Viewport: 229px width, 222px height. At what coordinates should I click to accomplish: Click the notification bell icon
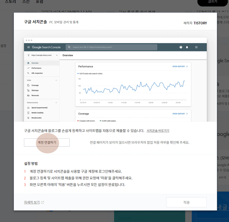tap(187, 47)
